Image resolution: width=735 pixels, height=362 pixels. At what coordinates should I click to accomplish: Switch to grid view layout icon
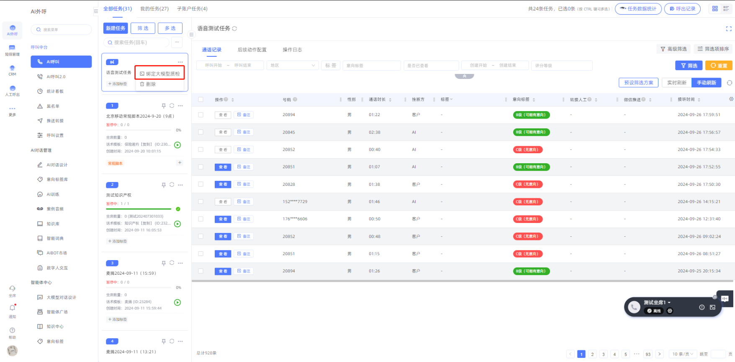pos(715,9)
